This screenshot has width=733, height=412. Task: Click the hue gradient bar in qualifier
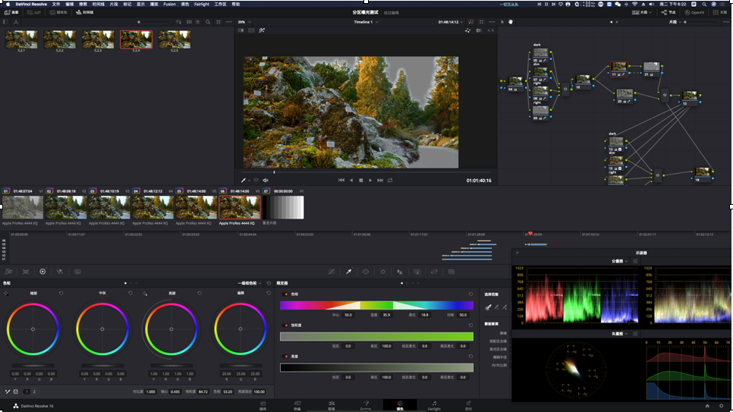pos(376,305)
